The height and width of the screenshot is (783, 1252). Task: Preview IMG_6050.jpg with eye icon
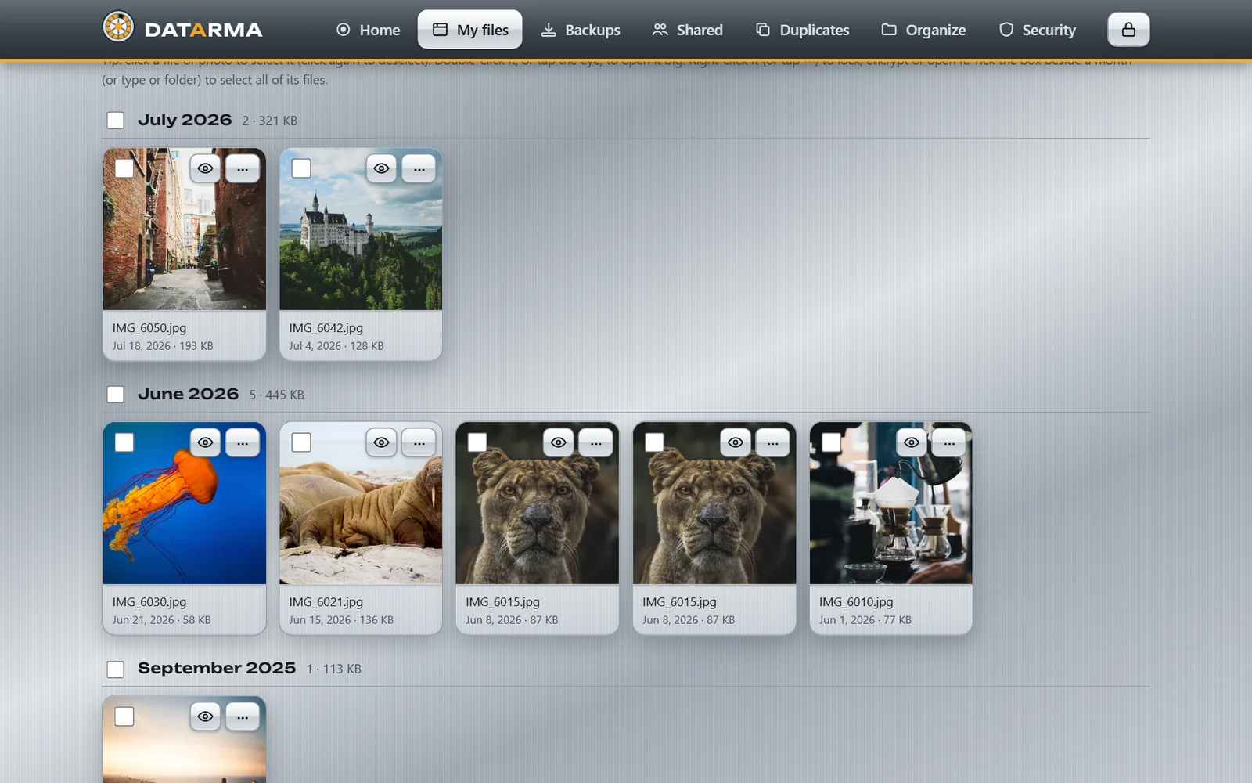(x=205, y=168)
